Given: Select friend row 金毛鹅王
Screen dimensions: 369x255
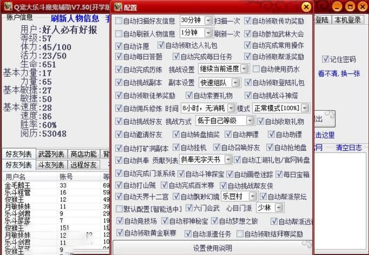Looking at the screenshot, I should coord(56,185).
